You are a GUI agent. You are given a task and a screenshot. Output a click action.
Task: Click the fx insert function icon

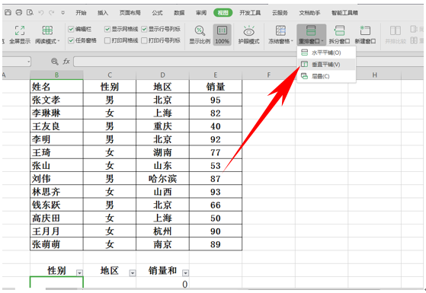pos(66,62)
